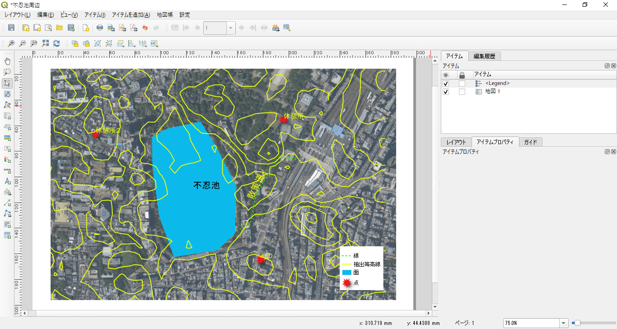
Task: Group selected items
Action: pyautogui.click(x=98, y=44)
